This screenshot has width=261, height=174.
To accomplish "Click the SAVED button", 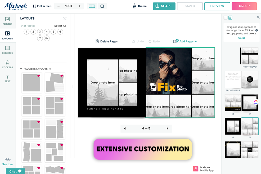I will coord(190,6).
